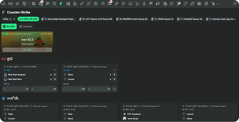
Task: Open the LIVE events icon
Action: [11, 4]
